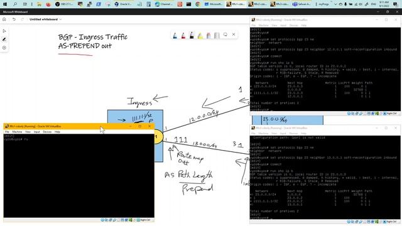This screenshot has height=226, width=402.
Task: Open Input menu in orange-titled VirtualBox window
Action: click(36, 132)
